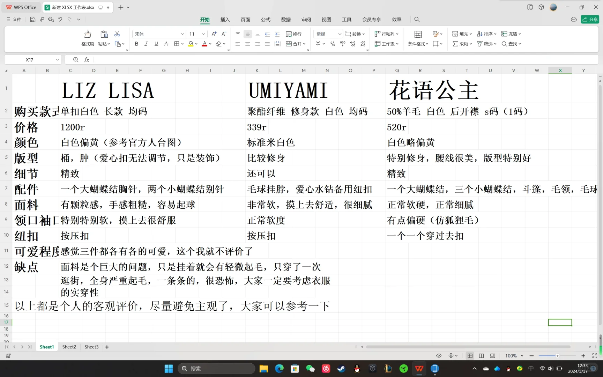
Task: Click the print preview icon
Action: click(51, 20)
